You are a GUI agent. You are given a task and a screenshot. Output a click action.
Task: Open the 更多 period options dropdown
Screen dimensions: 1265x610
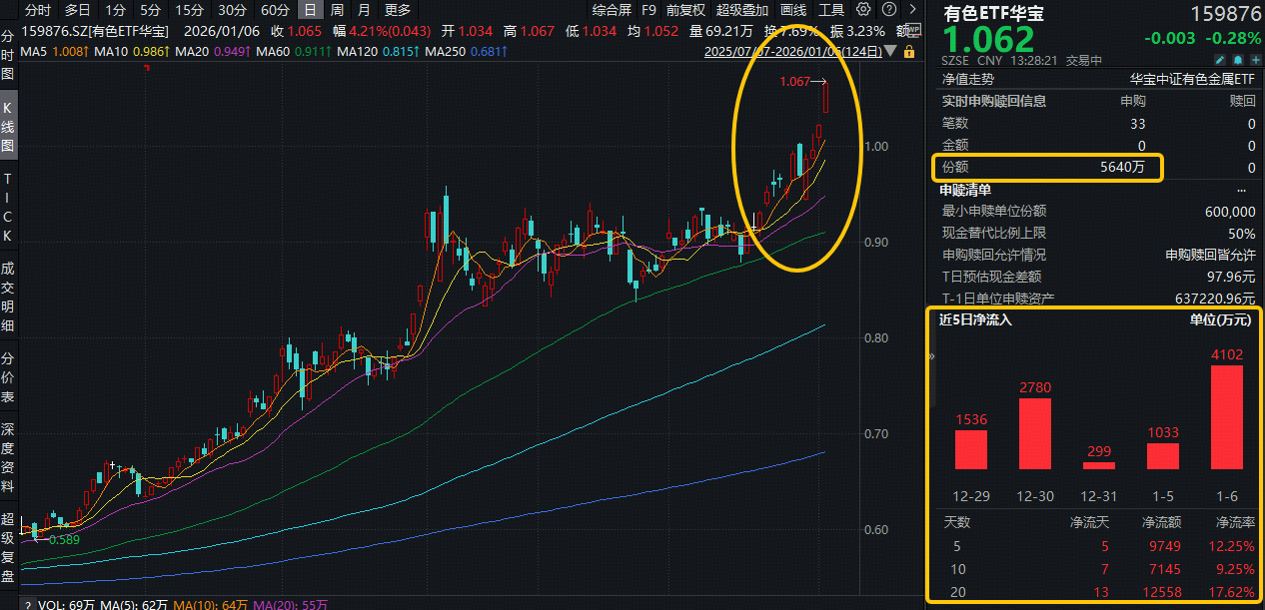[397, 10]
